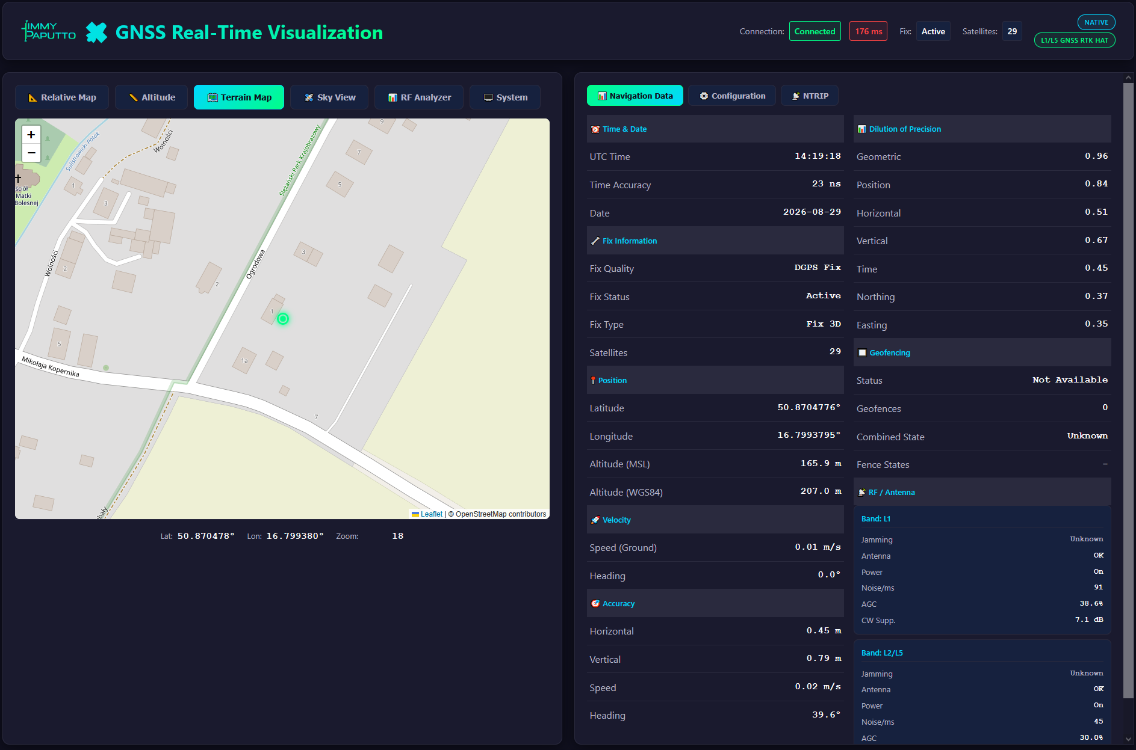Open the Sky View tab
This screenshot has width=1136, height=750.
(x=329, y=97)
